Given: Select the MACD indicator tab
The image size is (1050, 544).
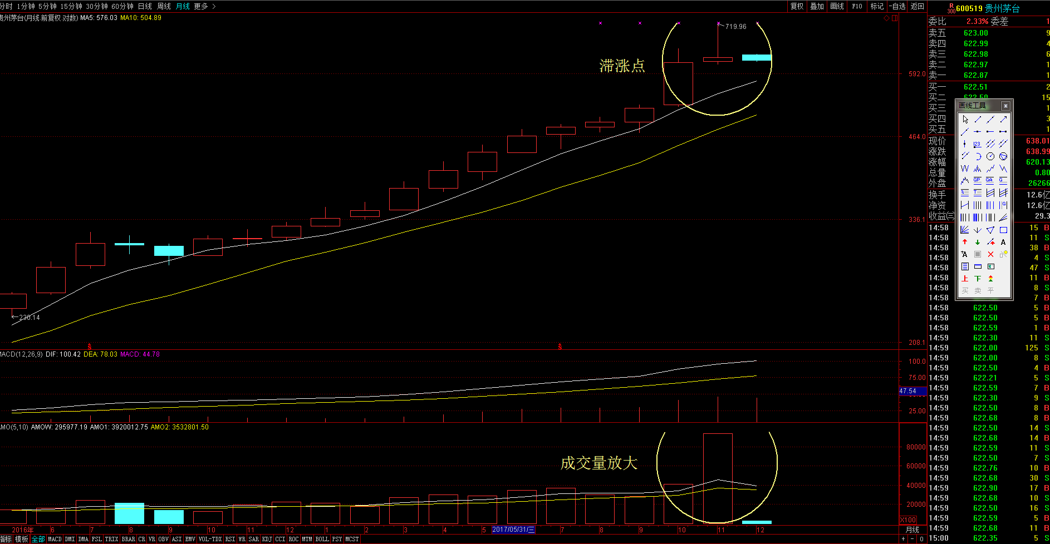Looking at the screenshot, I should click(x=55, y=539).
